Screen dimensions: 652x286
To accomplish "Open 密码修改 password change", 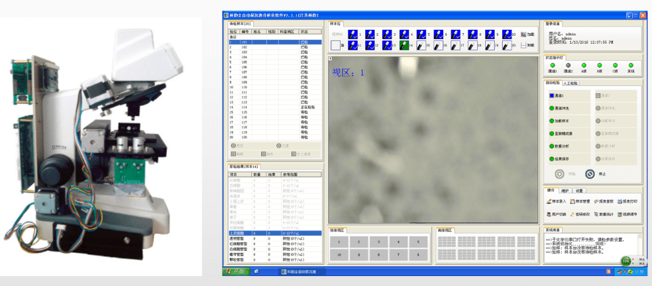I will coord(581,215).
